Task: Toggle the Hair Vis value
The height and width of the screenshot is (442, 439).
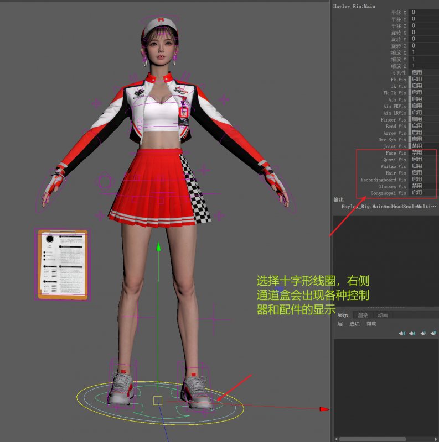Action: pos(423,173)
